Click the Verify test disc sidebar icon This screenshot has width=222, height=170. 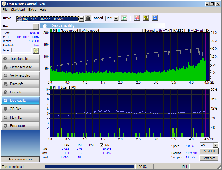(x=5, y=75)
